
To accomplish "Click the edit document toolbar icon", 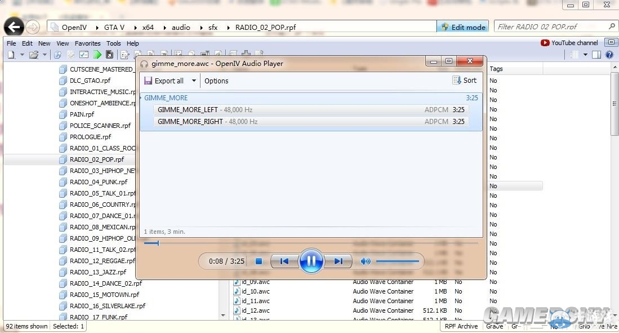I will (x=125, y=55).
